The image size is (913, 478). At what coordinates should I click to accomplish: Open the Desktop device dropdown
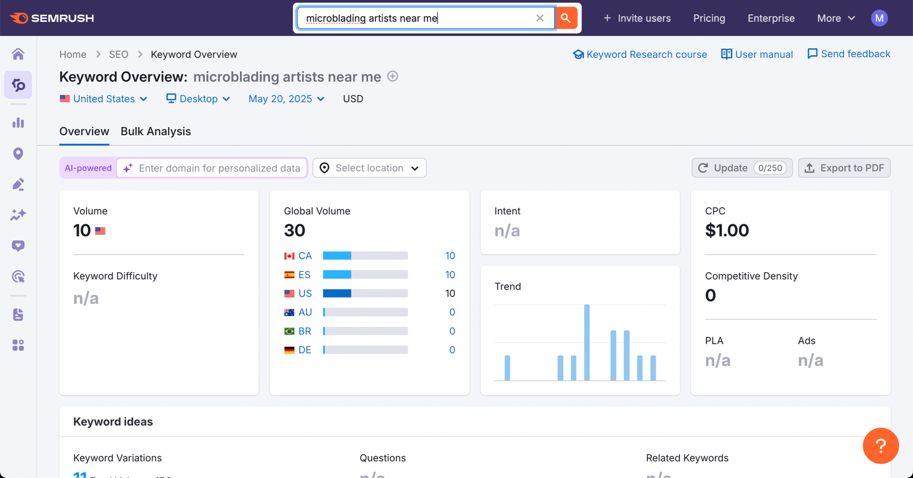[x=198, y=99]
